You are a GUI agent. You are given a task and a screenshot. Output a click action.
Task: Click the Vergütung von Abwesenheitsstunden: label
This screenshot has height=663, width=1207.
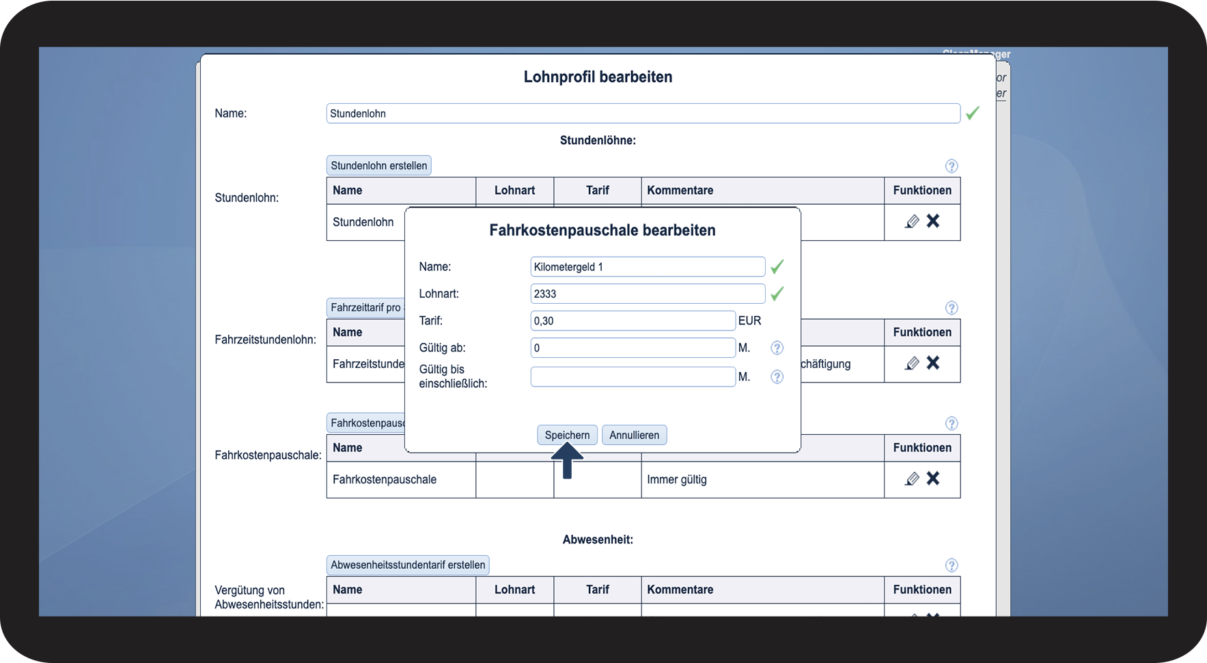(x=269, y=597)
